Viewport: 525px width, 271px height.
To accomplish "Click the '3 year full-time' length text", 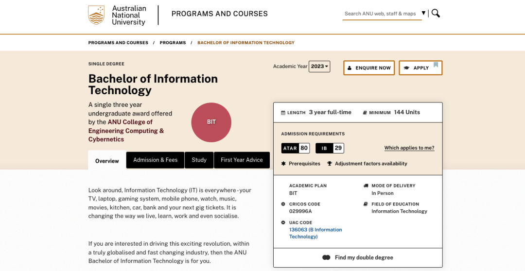I will [x=330, y=112].
